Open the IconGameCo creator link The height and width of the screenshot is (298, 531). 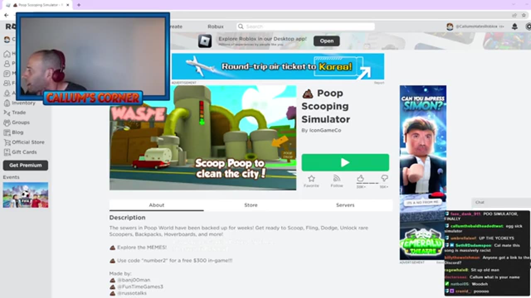coord(325,130)
